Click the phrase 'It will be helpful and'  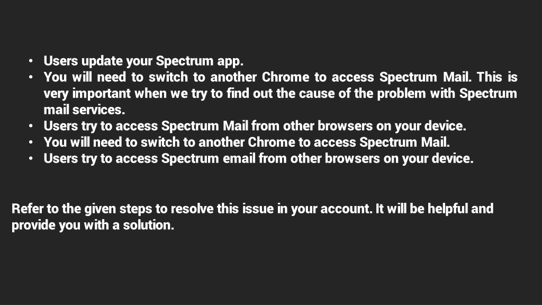coord(435,209)
